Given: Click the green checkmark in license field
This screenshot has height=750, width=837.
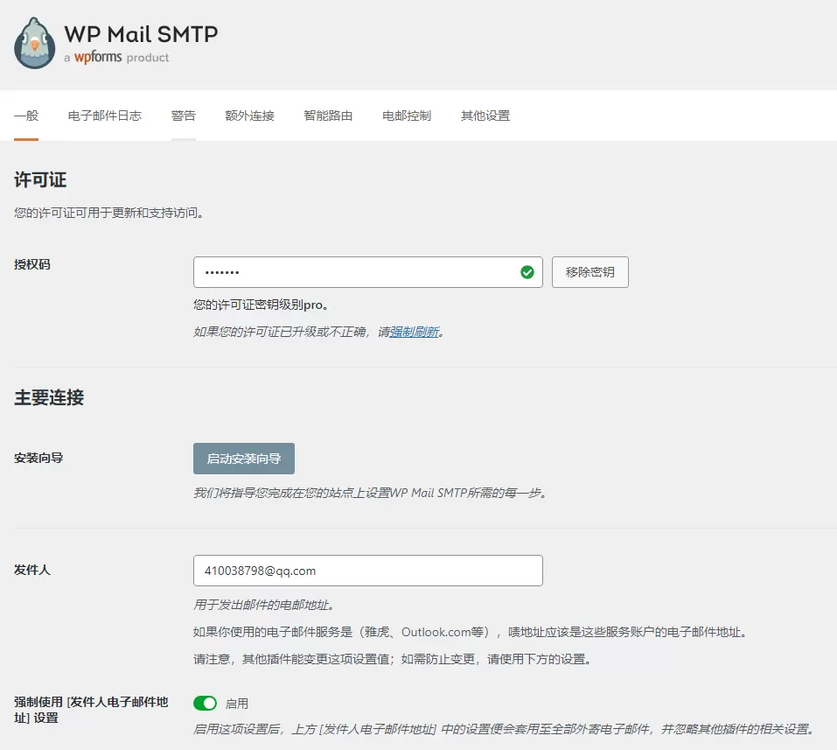Looking at the screenshot, I should click(527, 272).
